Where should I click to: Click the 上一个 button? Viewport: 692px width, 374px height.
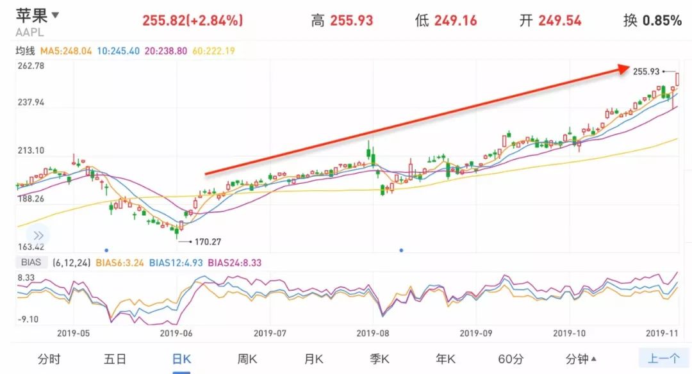point(663,359)
